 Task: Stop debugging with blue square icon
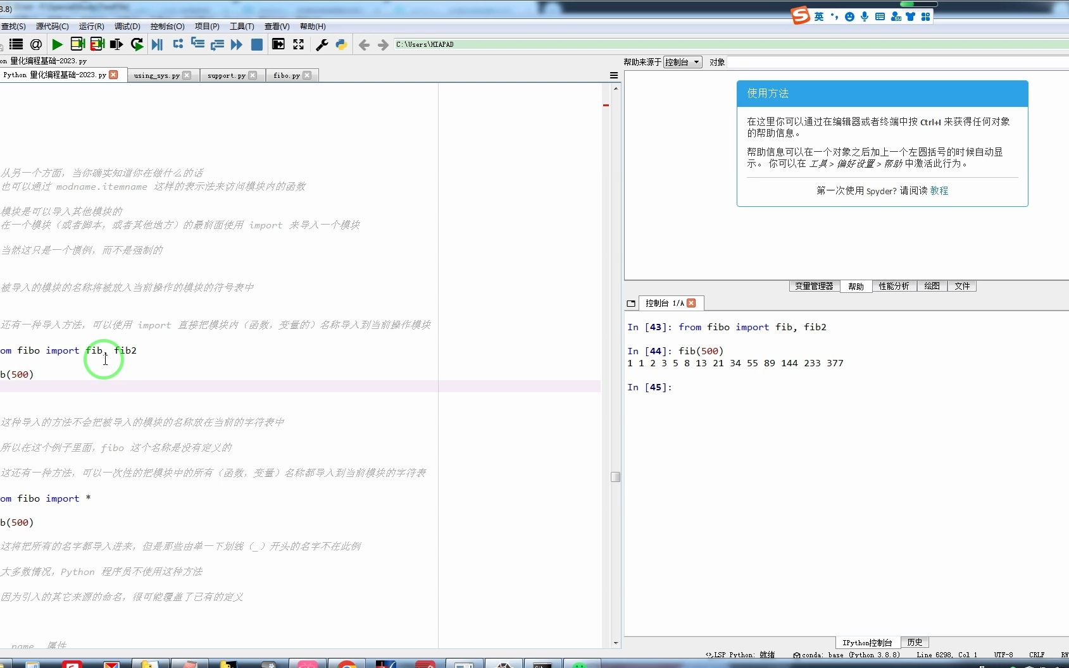257,44
